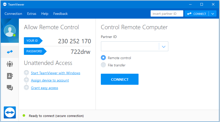
Task: Open Start TeamViewer with Windows link
Action: point(56,73)
